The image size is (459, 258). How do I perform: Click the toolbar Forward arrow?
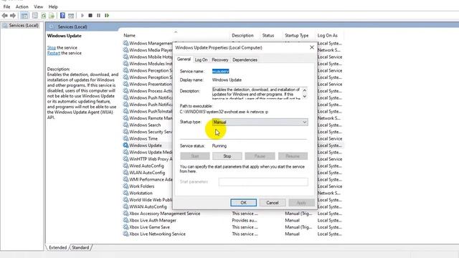[13, 16]
